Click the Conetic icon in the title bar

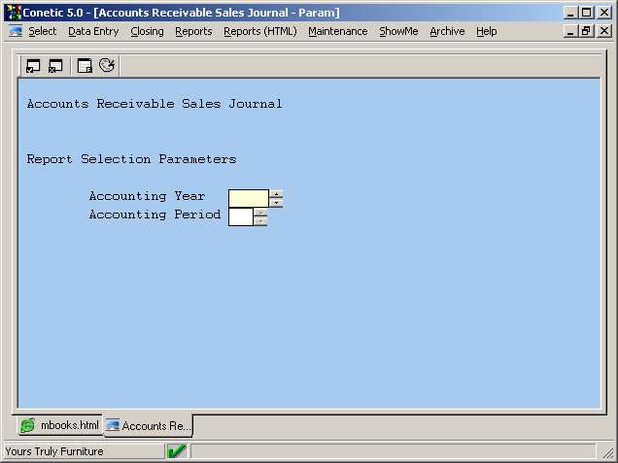pyautogui.click(x=13, y=13)
